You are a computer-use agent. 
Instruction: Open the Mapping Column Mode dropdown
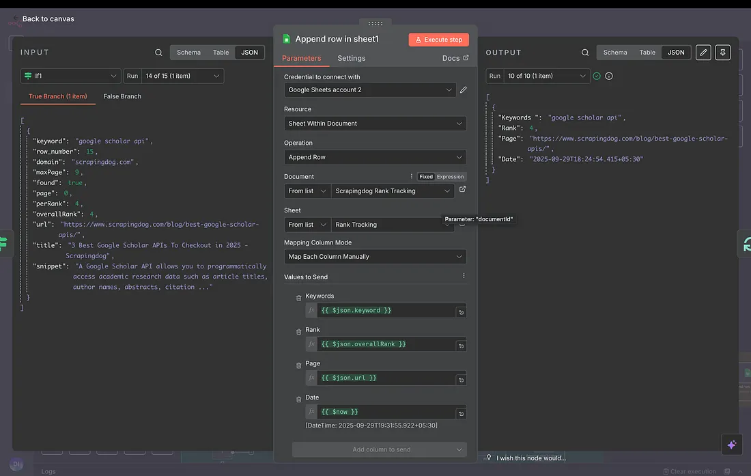point(375,257)
